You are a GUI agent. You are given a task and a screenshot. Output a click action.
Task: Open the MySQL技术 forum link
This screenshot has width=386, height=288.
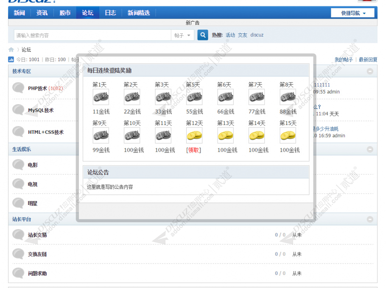point(41,110)
